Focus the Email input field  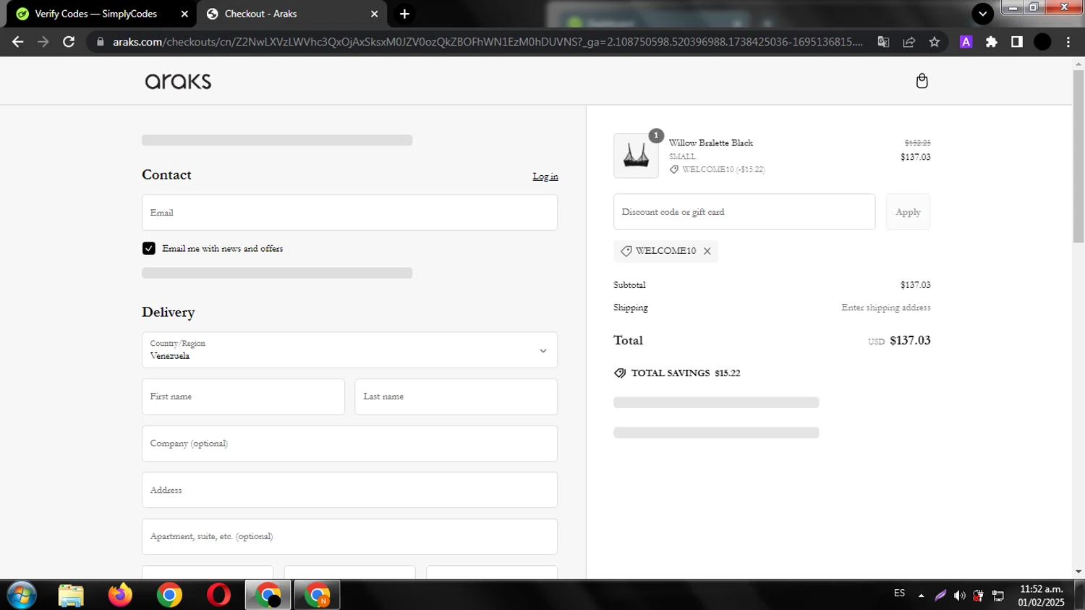click(349, 213)
